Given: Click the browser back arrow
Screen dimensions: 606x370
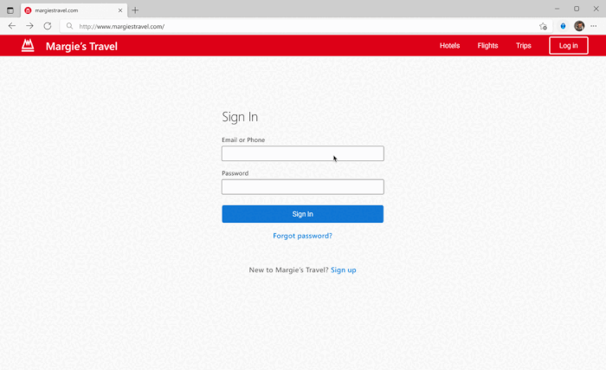Looking at the screenshot, I should click(12, 26).
